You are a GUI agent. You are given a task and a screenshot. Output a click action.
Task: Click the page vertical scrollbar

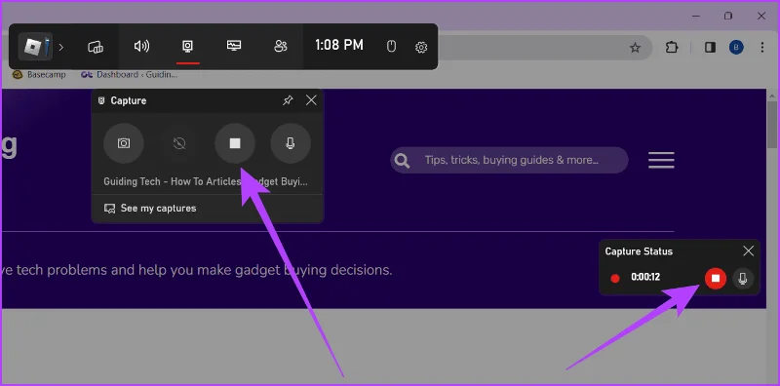[771, 124]
